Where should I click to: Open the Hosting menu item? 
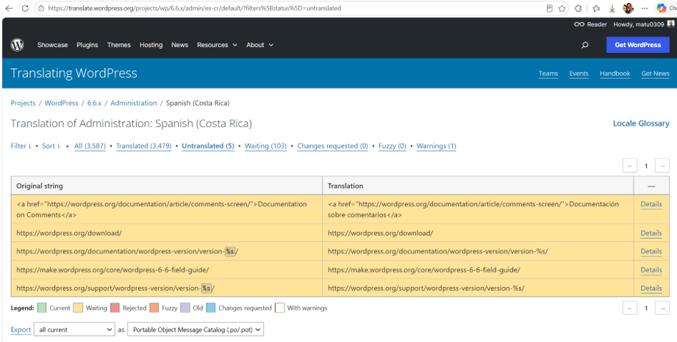coord(151,45)
